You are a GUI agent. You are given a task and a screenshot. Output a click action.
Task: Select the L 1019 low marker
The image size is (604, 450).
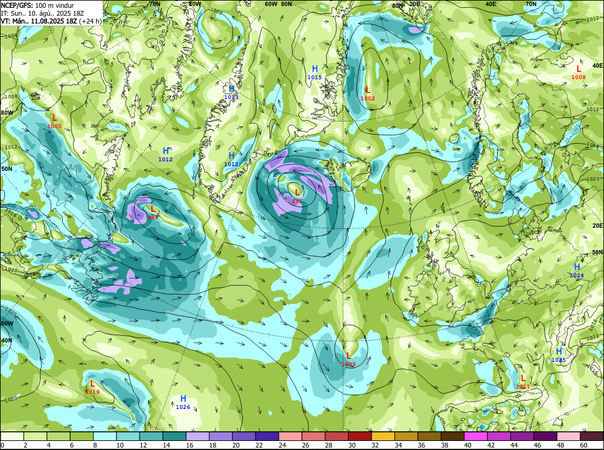(x=92, y=387)
